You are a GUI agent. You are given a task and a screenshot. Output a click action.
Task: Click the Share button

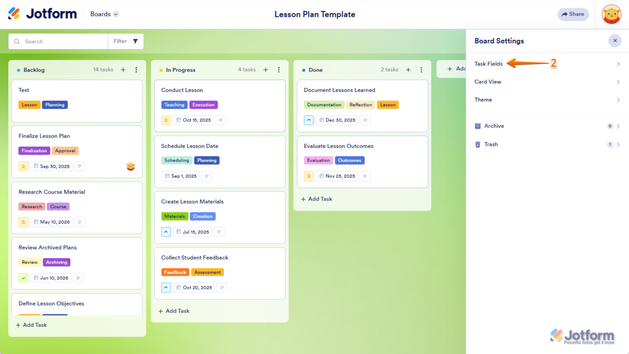573,14
